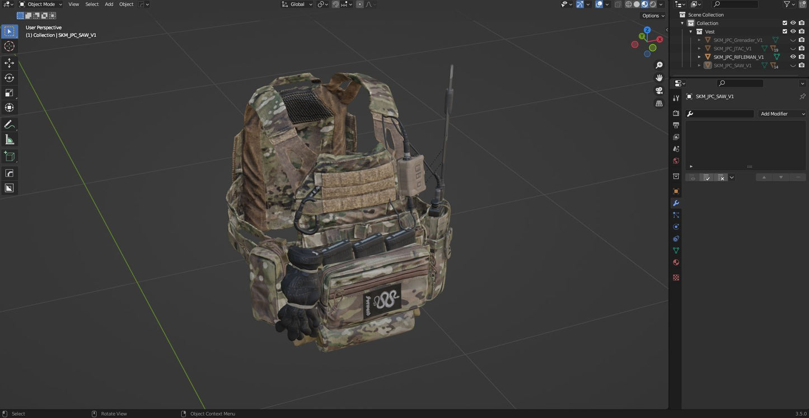This screenshot has width=809, height=418.
Task: Hide SKM_JPC_RIFLEMAN_V1 using its eye icon
Action: 793,57
